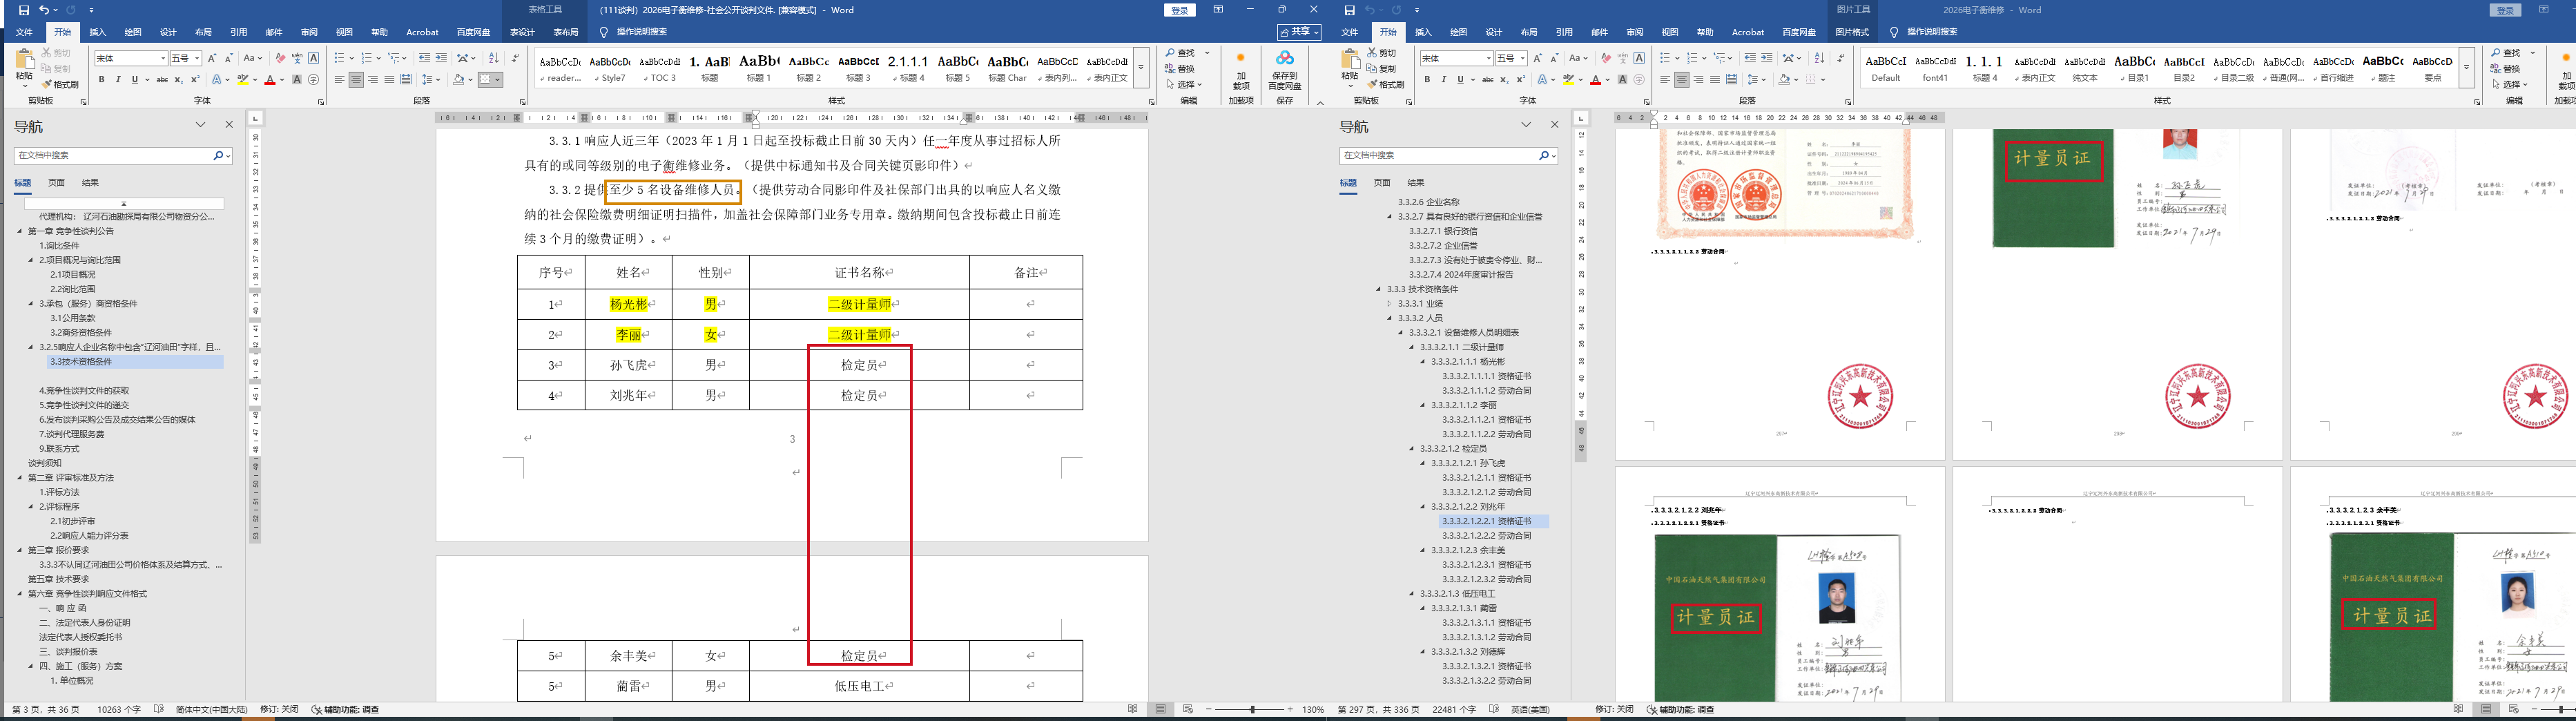Viewport: 2576px width, 721px height.
Task: Apply superscript in left Word window
Action: [194, 80]
